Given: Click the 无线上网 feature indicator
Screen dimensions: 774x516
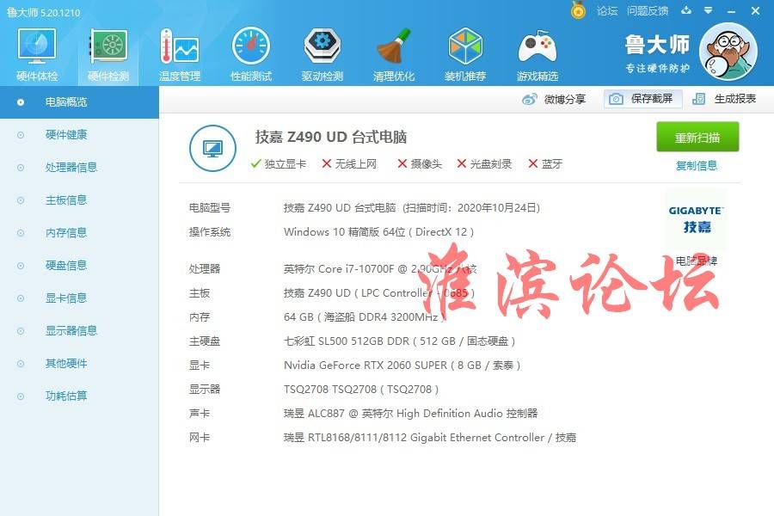Looking at the screenshot, I should [349, 163].
